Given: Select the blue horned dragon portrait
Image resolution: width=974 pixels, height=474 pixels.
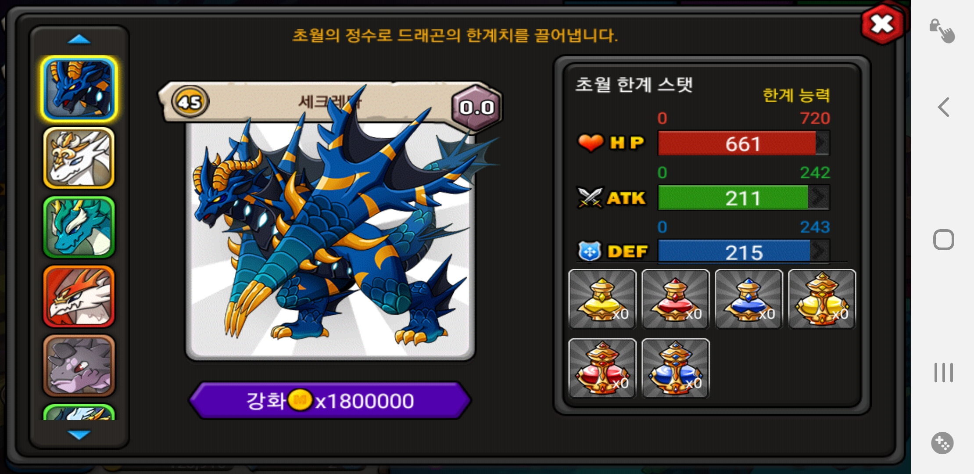Looking at the screenshot, I should [x=79, y=89].
